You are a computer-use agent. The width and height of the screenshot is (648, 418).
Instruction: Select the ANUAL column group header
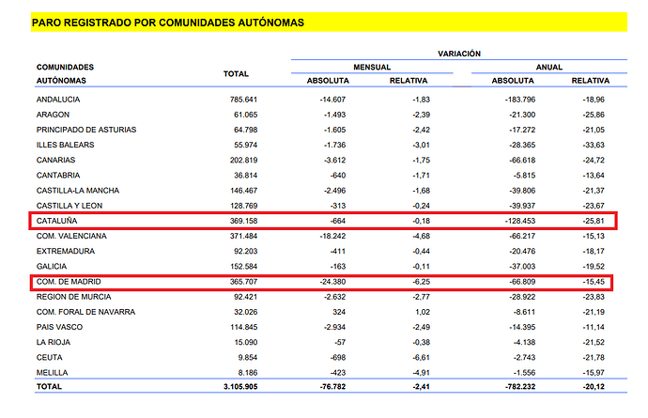tap(547, 68)
